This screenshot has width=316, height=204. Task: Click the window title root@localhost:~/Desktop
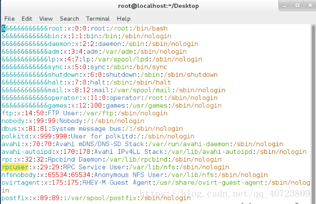[x=158, y=6]
